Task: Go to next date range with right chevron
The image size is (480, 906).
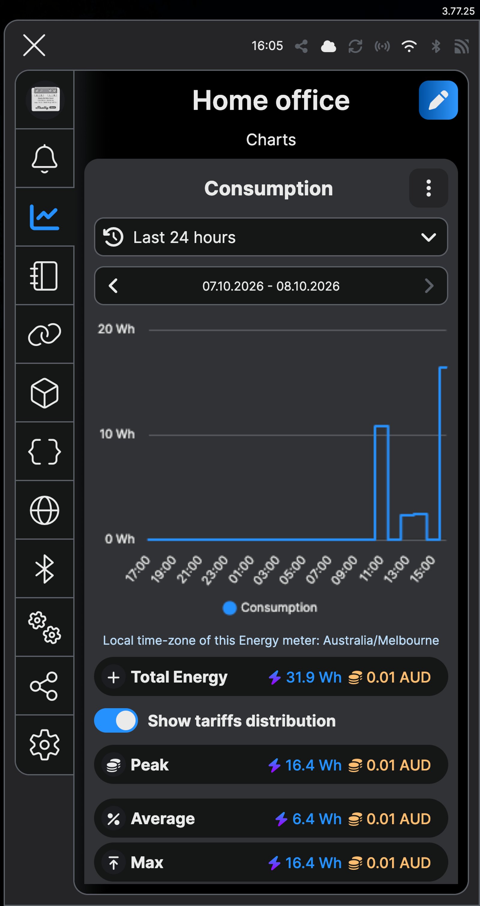Action: pyautogui.click(x=429, y=286)
